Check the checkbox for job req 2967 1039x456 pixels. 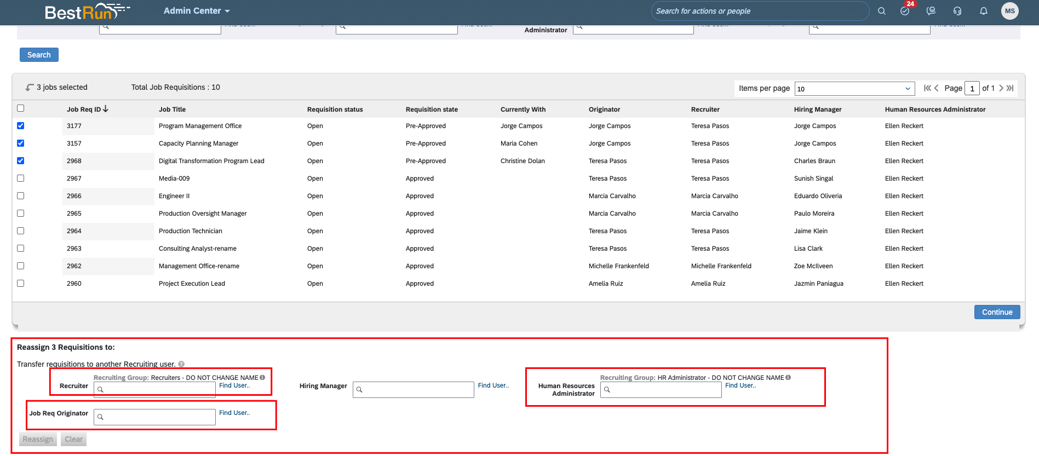click(x=21, y=178)
